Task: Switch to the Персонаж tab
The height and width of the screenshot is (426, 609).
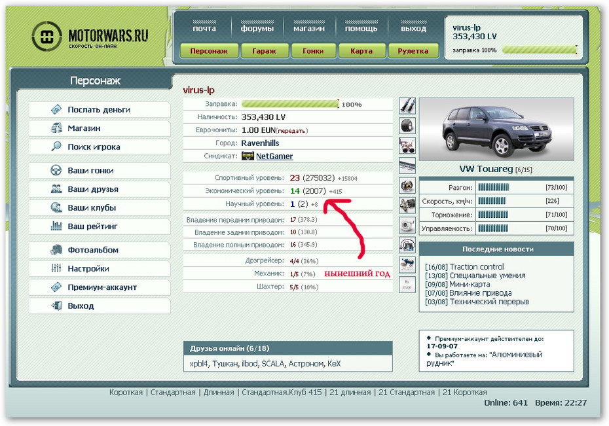Action: 209,51
